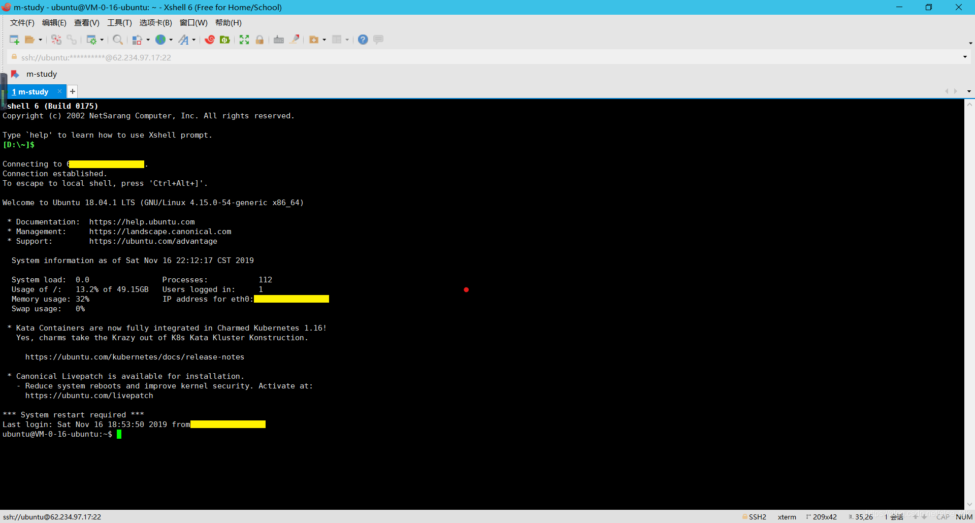Move to previous tab with left arrow
The image size is (975, 523).
click(947, 91)
